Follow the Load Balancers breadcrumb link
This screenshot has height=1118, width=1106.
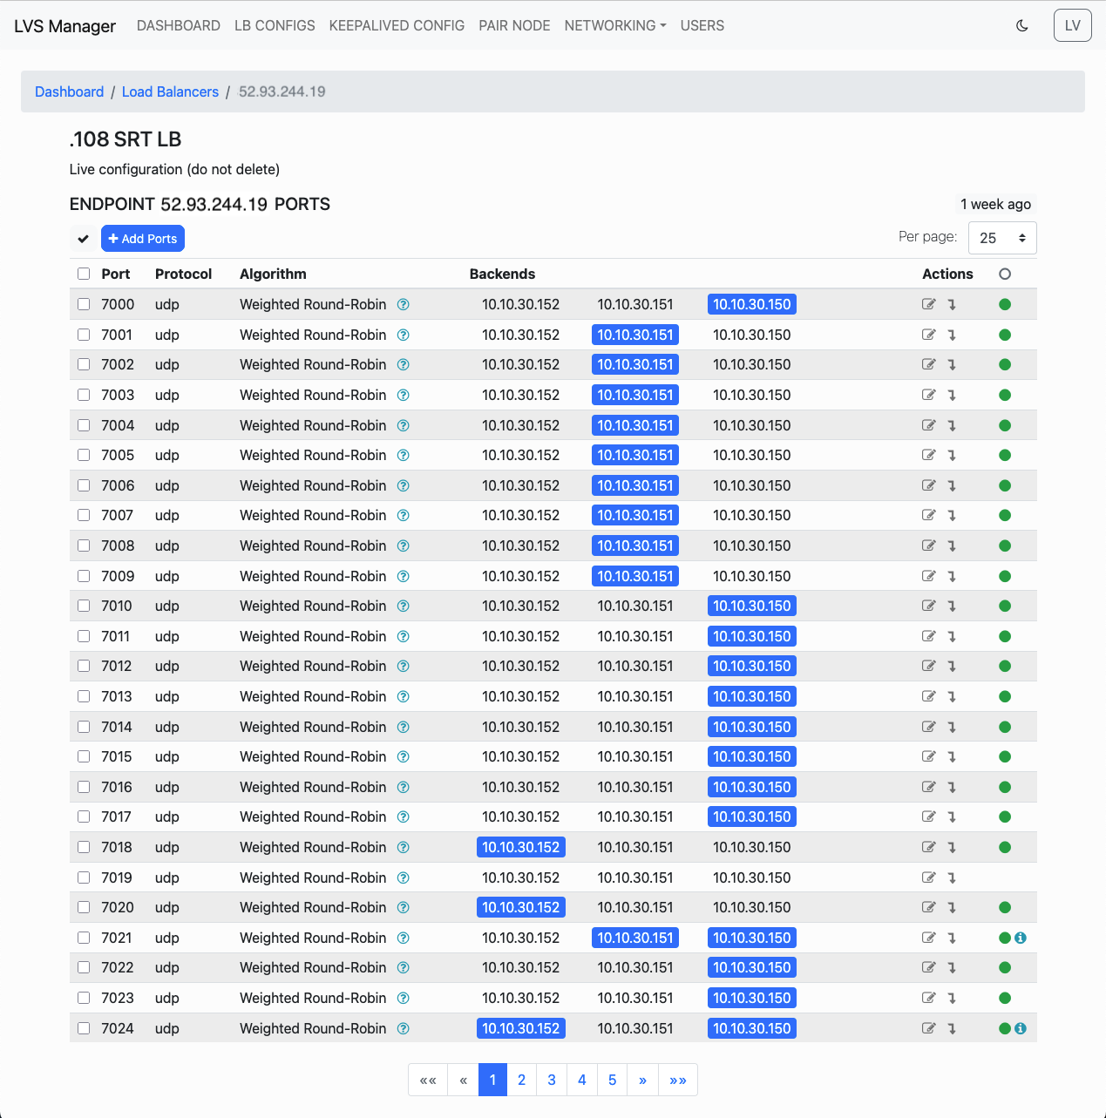tap(170, 91)
